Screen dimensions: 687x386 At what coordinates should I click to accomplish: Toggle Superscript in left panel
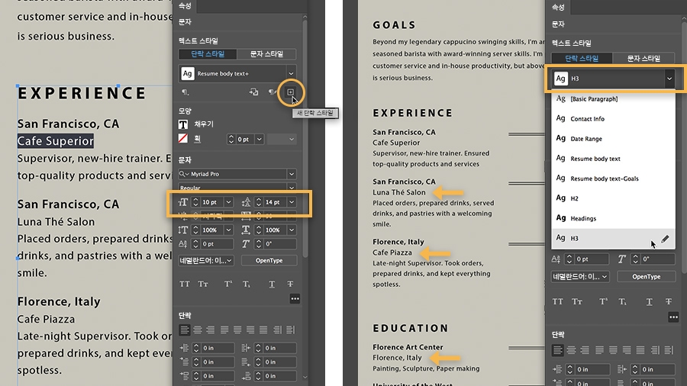227,284
